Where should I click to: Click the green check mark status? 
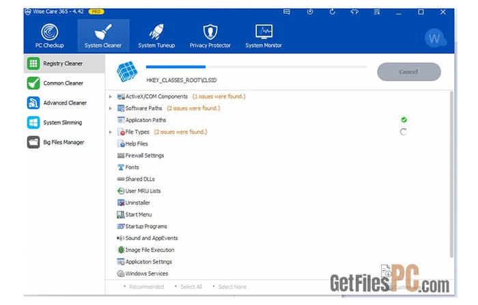[x=404, y=119]
